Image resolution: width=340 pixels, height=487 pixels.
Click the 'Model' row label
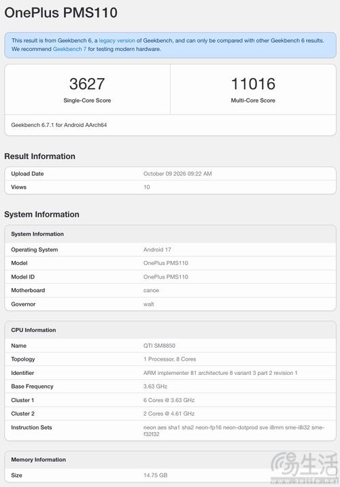pyautogui.click(x=19, y=263)
